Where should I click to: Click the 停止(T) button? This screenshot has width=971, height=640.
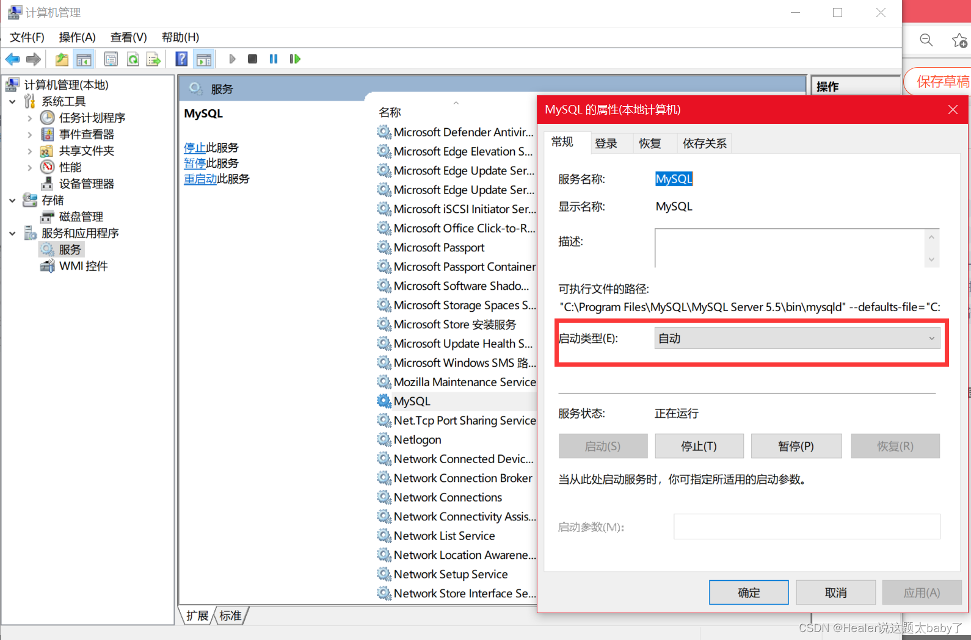[x=699, y=446]
